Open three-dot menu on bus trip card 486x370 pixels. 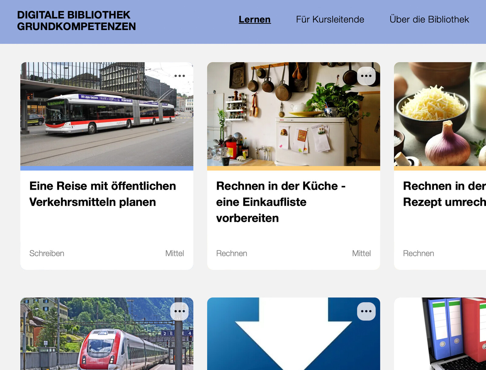(180, 76)
